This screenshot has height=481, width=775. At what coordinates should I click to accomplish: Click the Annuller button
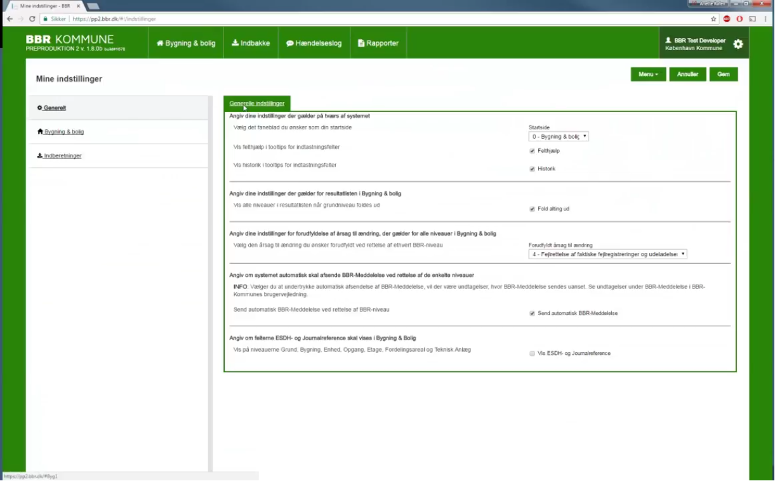(687, 74)
